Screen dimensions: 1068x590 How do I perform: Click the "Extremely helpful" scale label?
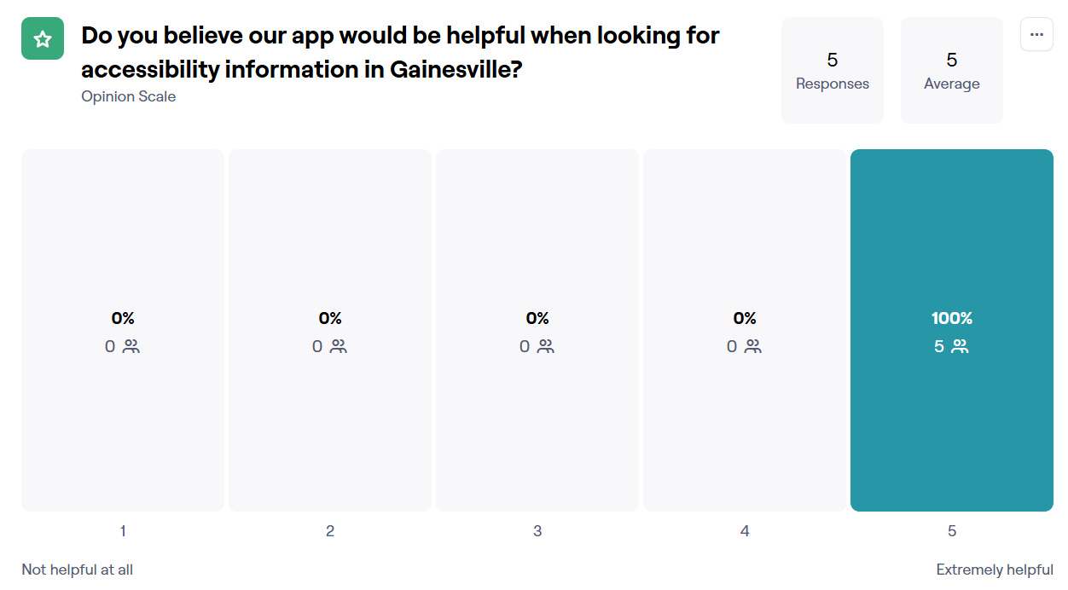pyautogui.click(x=994, y=570)
